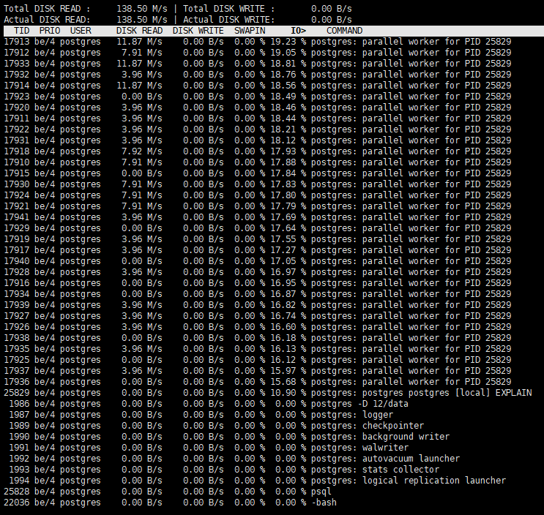The height and width of the screenshot is (515, 544).
Task: Select Total DISK READ value 138.50 M/s
Action: (142, 9)
